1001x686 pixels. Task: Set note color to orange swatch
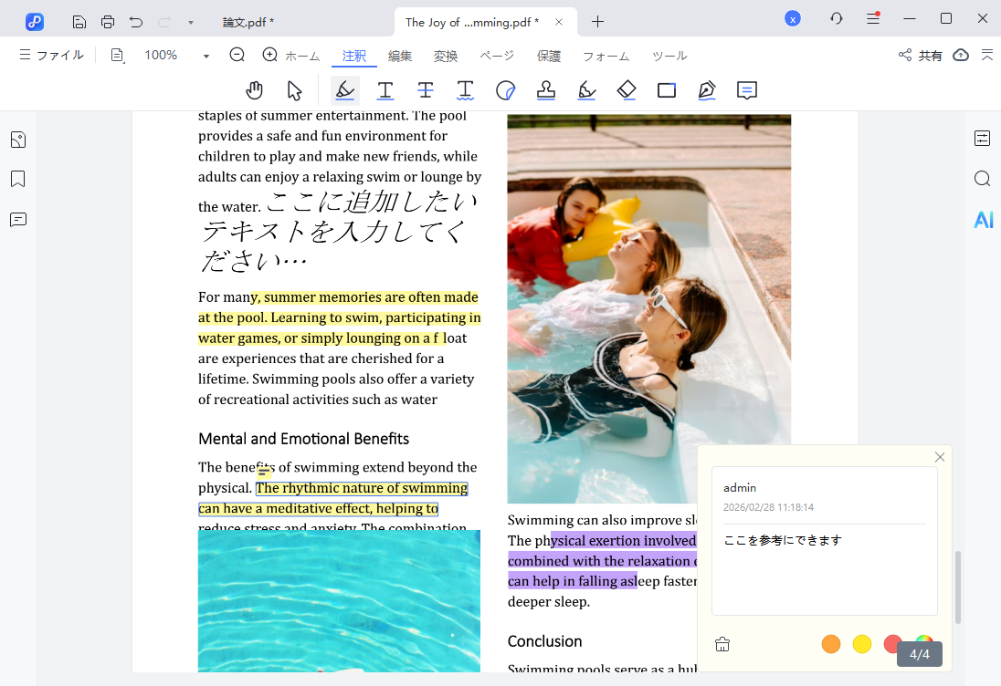[x=830, y=644]
